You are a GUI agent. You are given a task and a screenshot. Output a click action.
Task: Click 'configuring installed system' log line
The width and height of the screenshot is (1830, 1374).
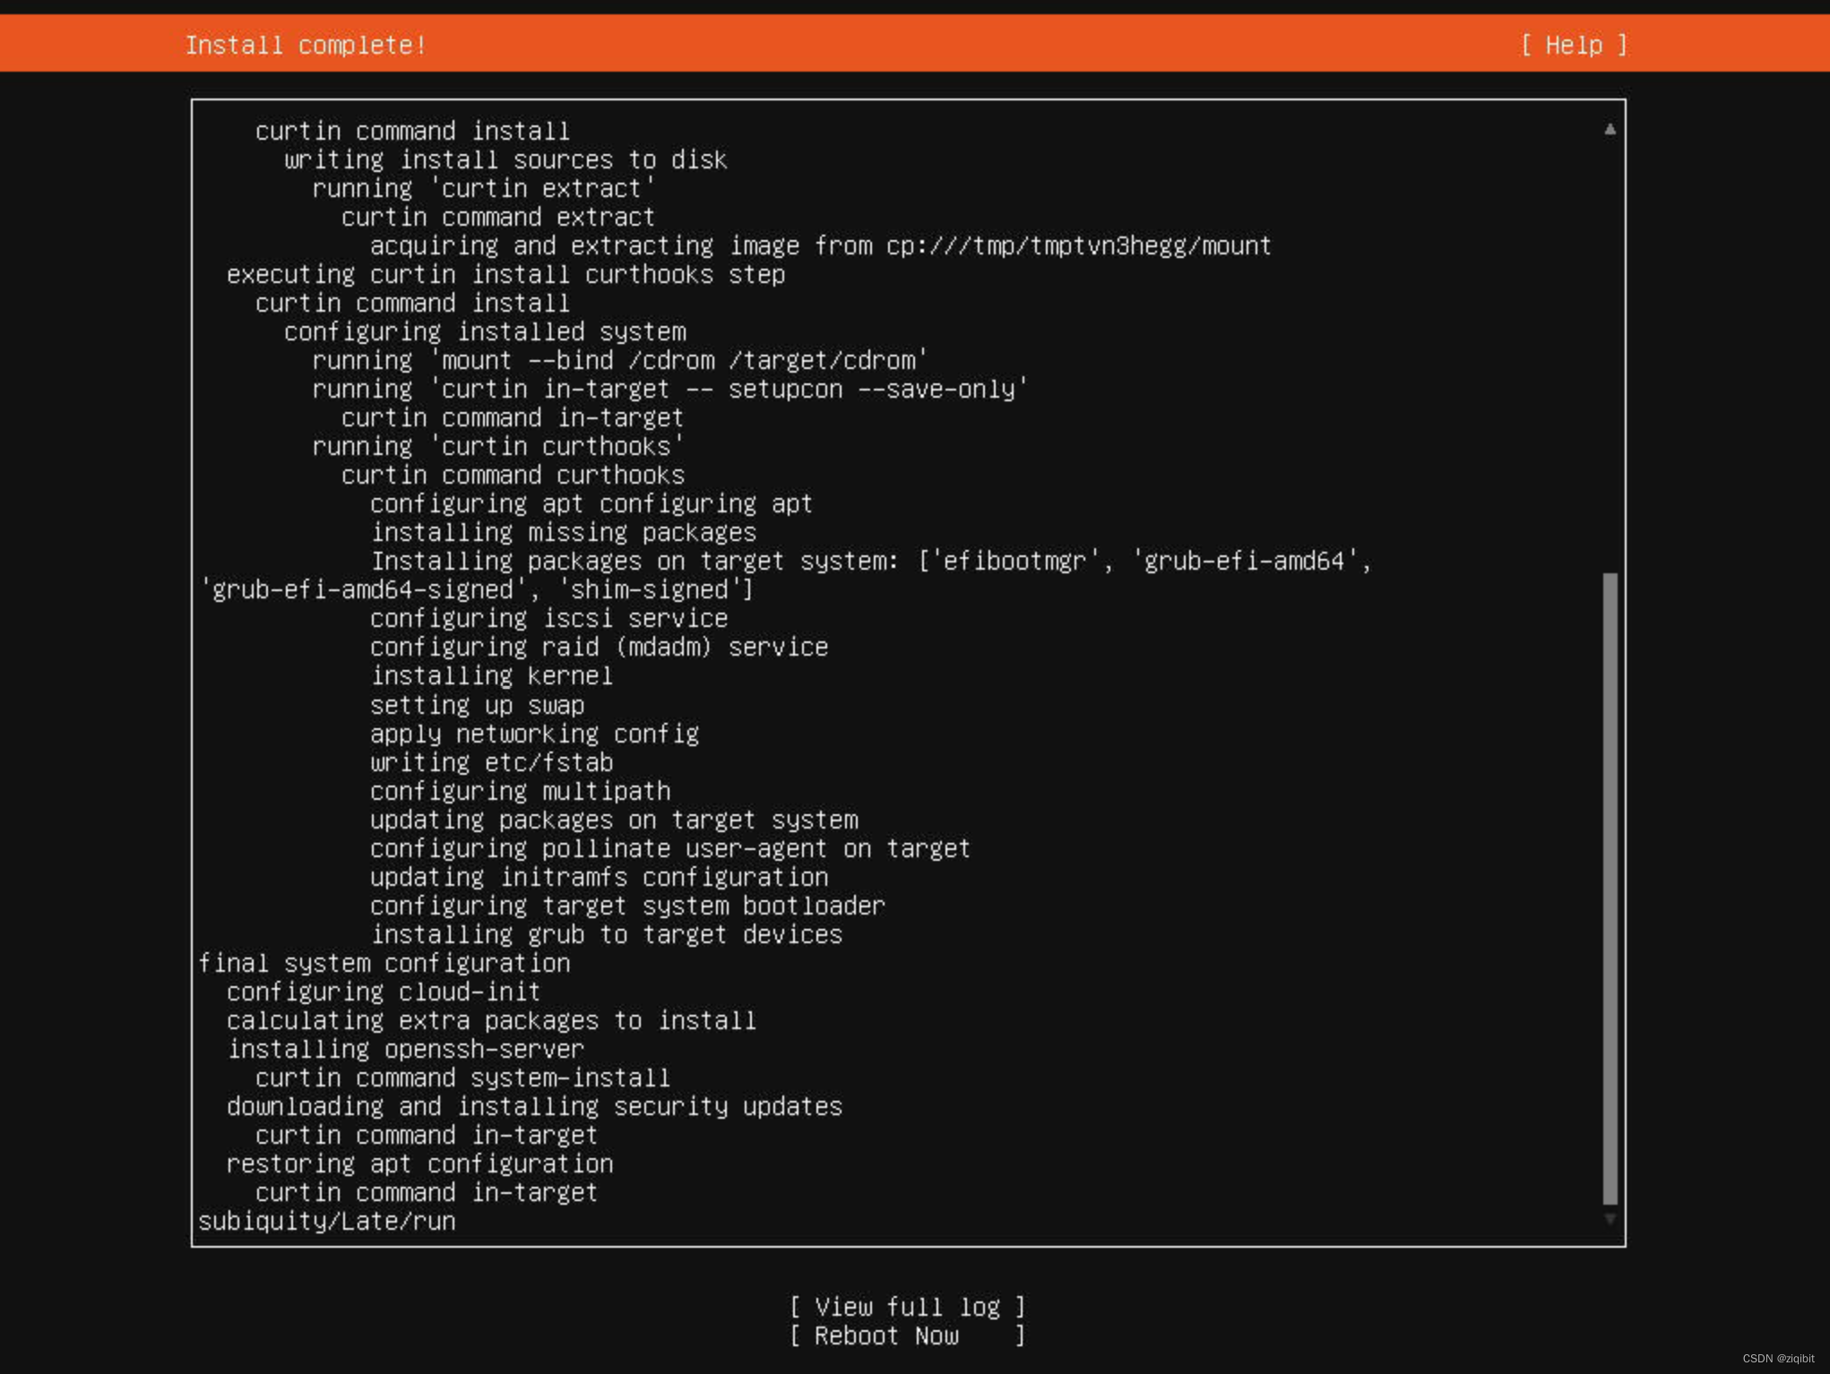pos(485,331)
